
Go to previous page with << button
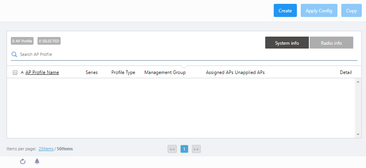pyautogui.click(x=172, y=149)
